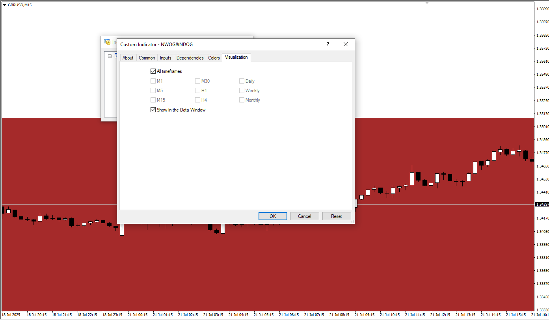Click the 1.33450 price axis value

[x=543, y=297]
